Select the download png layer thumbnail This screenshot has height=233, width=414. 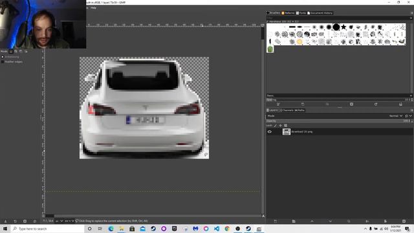point(287,131)
